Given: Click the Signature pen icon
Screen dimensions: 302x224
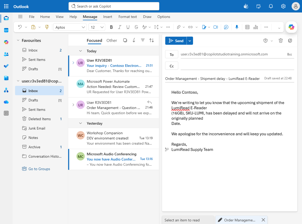Looking at the screenshot, I should (x=204, y=27).
